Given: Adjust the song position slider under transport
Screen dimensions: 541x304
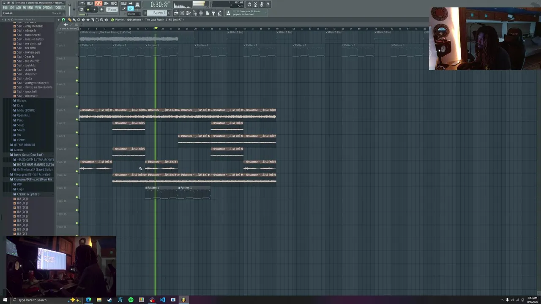Looking at the screenshot, I should (x=98, y=15).
